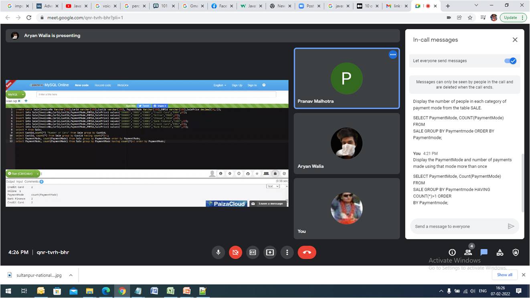Image resolution: width=530 pixels, height=298 pixels.
Task: Open Windows Task View
Action: 24,291
